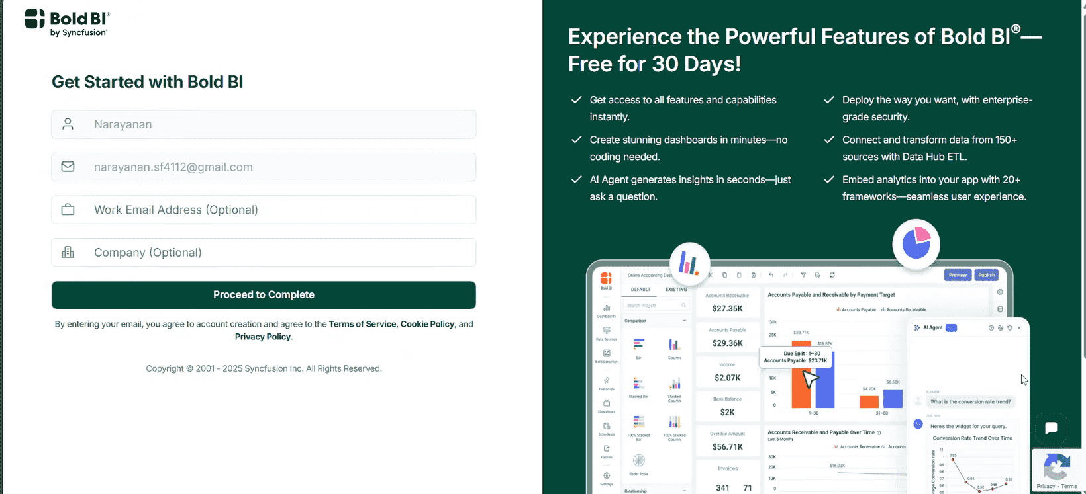
Task: Close the AI Agent panel in preview
Action: coord(1019,328)
